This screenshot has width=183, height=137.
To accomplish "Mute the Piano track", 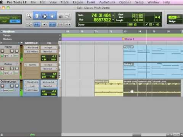I will (x=17, y=51).
